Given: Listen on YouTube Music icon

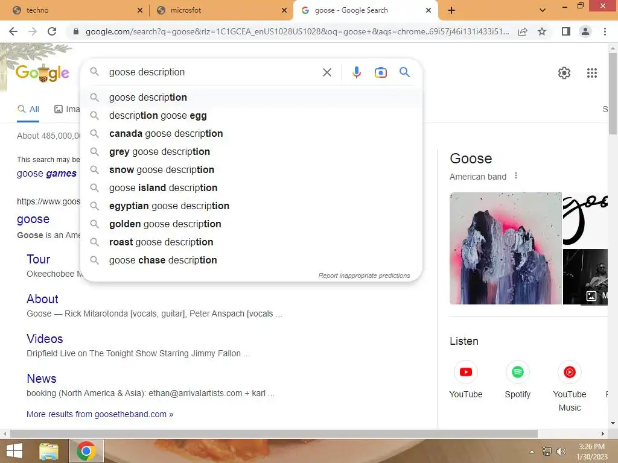Looking at the screenshot, I should 570,372.
